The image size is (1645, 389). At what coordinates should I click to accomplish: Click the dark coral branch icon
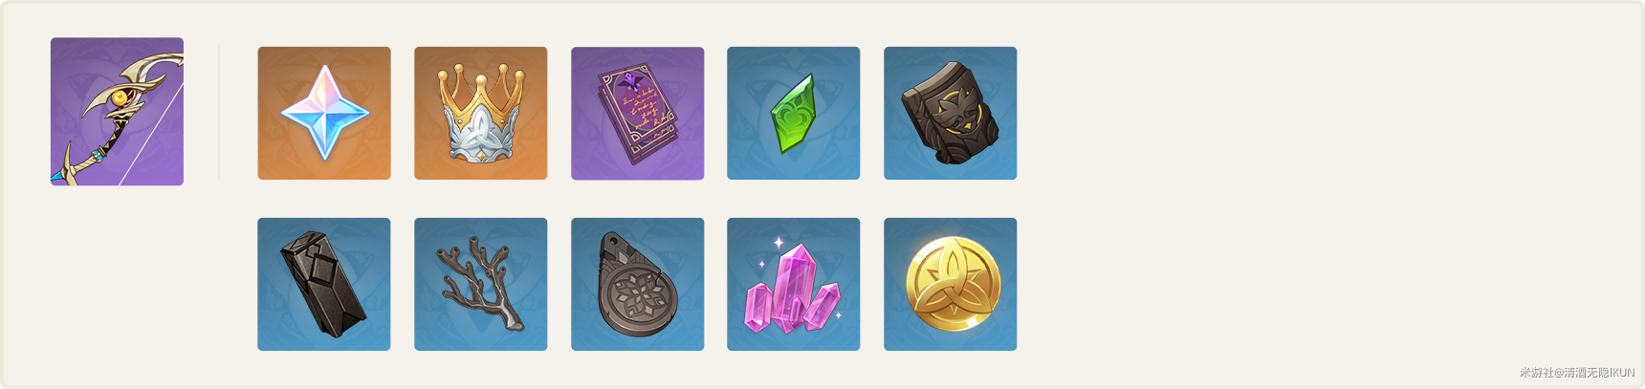pyautogui.click(x=481, y=284)
